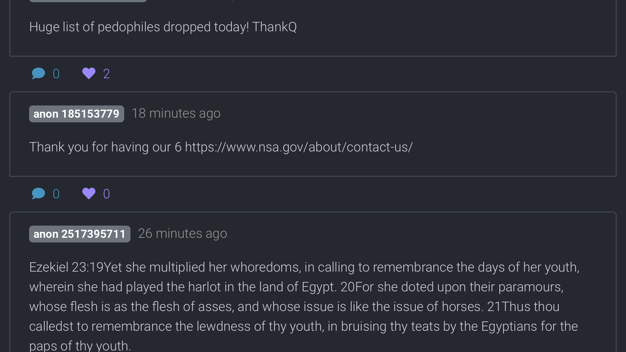626x352 pixels.
Task: Click the 26 minutes ago timestamp
Action: 183,234
